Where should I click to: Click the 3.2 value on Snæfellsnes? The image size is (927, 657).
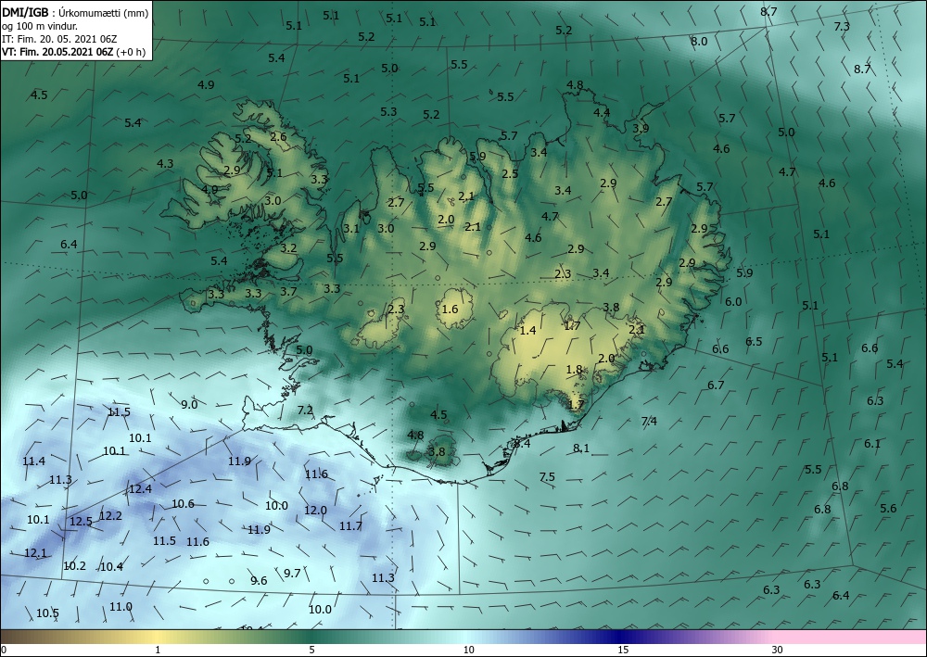click(288, 247)
